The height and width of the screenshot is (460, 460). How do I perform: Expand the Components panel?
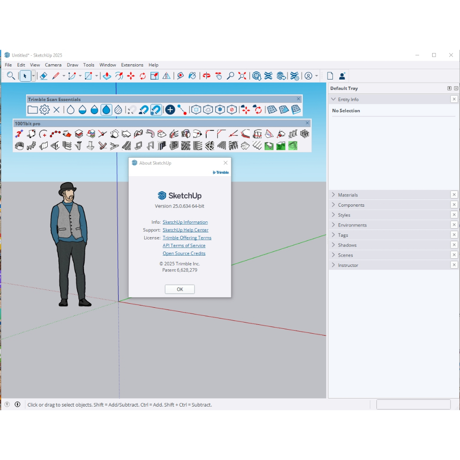coord(333,205)
